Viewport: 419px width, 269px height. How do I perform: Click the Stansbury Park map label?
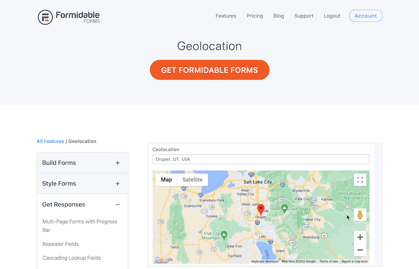(x=212, y=200)
